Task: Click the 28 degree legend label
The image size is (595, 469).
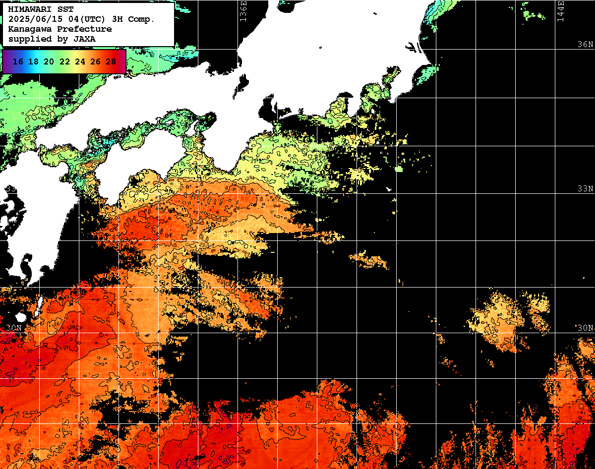Action: point(111,61)
